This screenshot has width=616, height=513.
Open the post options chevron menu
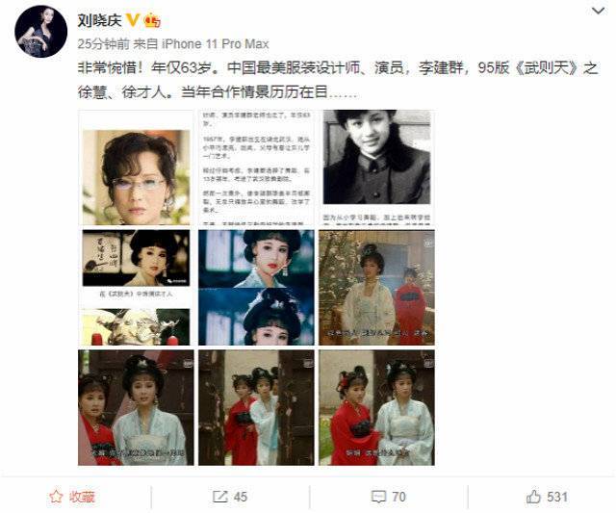coord(599,11)
